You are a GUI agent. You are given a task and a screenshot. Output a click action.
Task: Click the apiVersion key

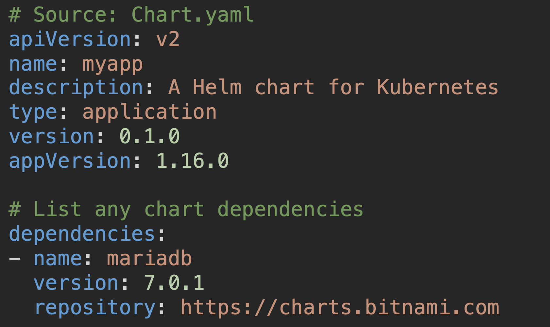pyautogui.click(x=70, y=39)
